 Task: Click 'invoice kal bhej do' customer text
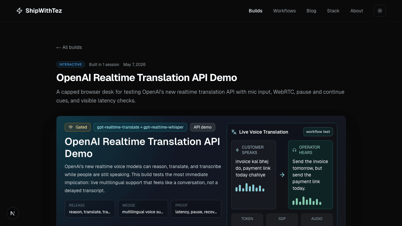point(253,168)
